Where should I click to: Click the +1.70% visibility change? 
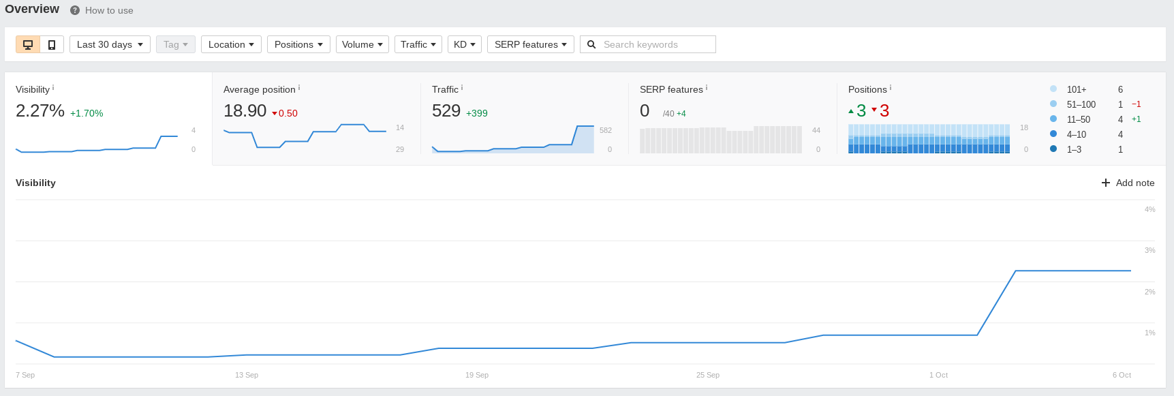click(87, 113)
